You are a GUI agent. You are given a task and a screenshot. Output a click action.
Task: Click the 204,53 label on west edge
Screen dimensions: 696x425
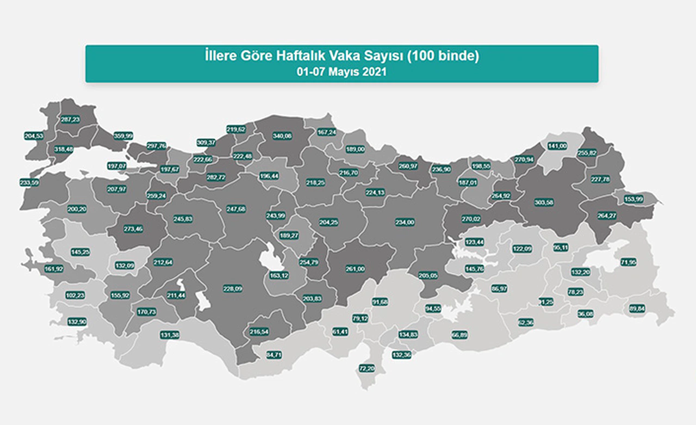tap(34, 136)
